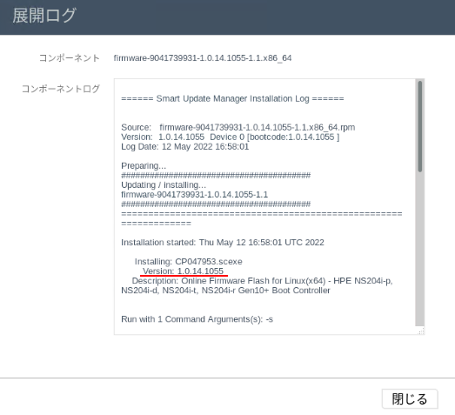455x415 pixels.
Task: Click the Preparing... log line
Action: [144, 165]
